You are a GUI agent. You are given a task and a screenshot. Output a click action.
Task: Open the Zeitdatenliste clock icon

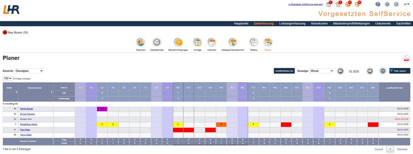pos(157,42)
